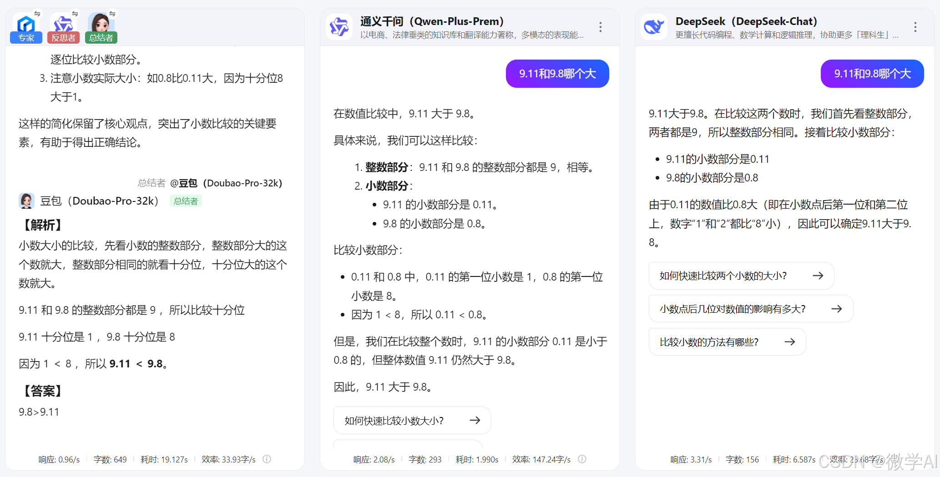940x477 pixels.
Task: Click the 总结者 green tag beside 豆包
Action: pyautogui.click(x=186, y=201)
